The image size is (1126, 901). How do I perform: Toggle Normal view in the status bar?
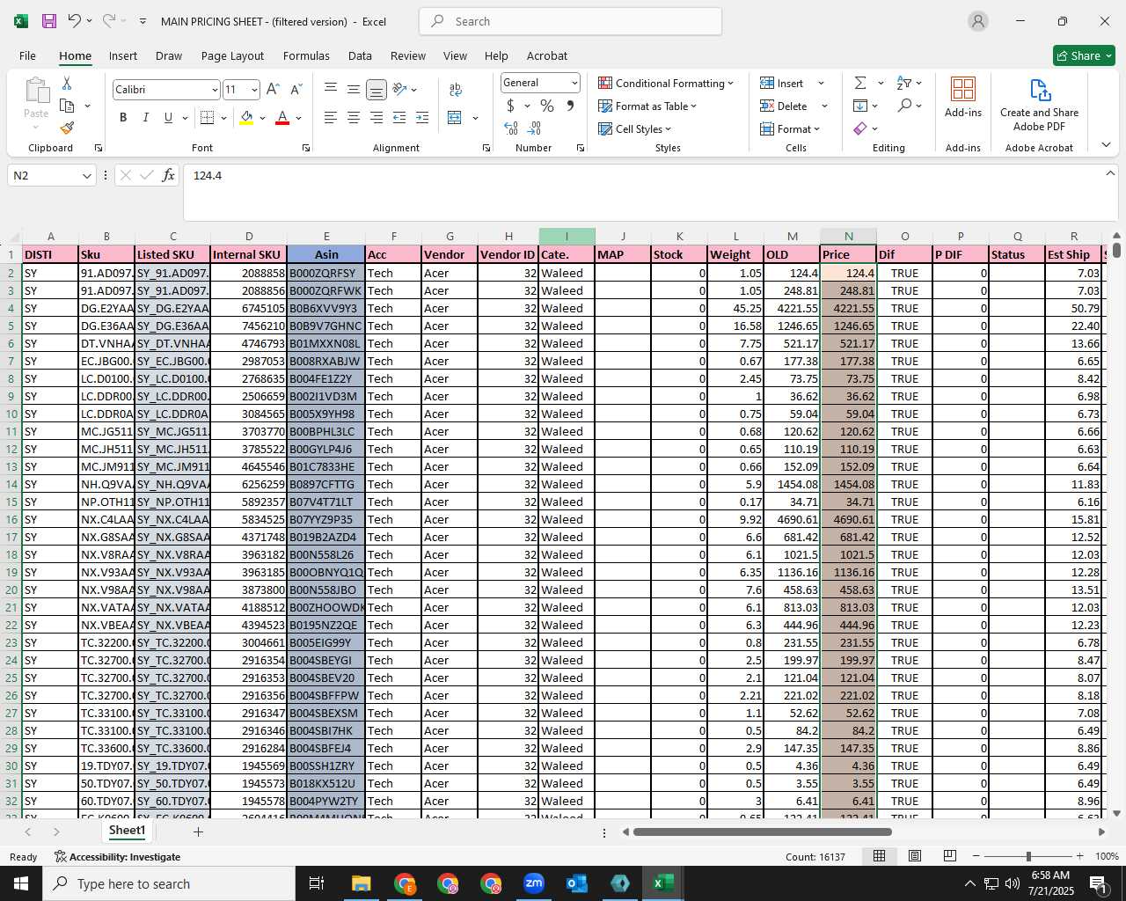coord(879,856)
